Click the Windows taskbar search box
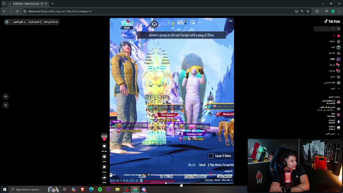Image resolution: width=343 pixels, height=193 pixels. coord(34,190)
